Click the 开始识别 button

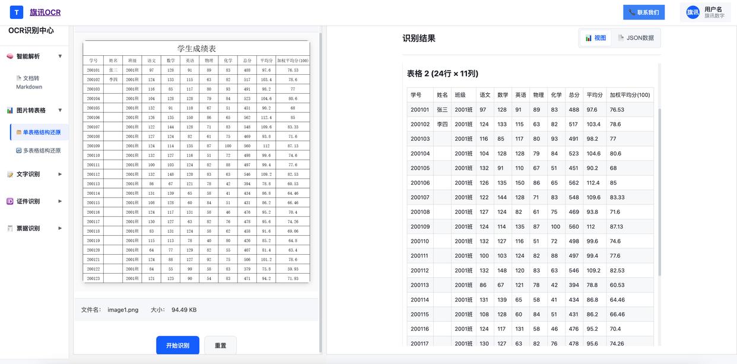[177, 346]
